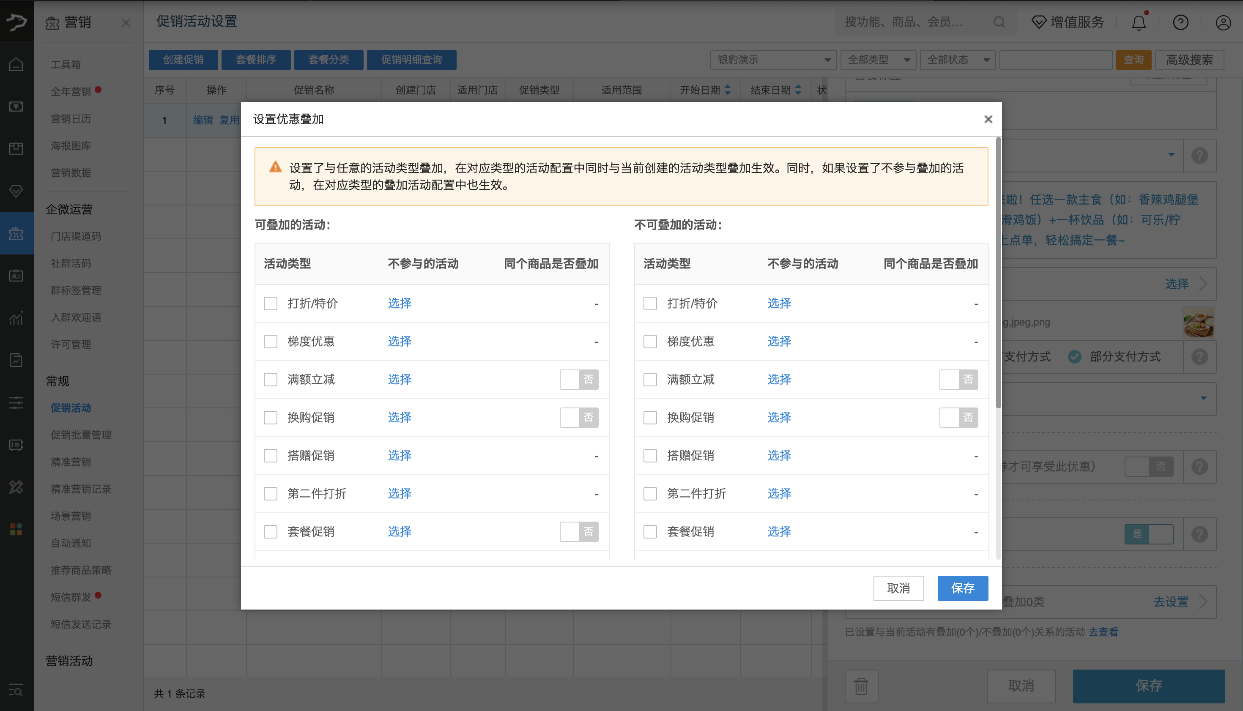Click the dialog vertical scrollbar

pyautogui.click(x=998, y=273)
